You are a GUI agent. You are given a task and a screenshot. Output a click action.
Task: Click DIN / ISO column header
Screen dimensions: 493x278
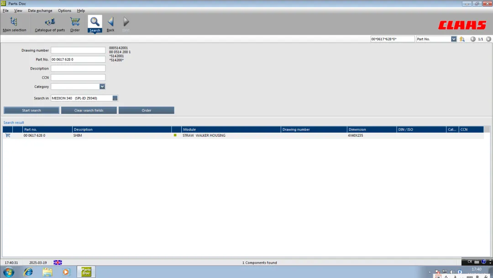(421, 129)
